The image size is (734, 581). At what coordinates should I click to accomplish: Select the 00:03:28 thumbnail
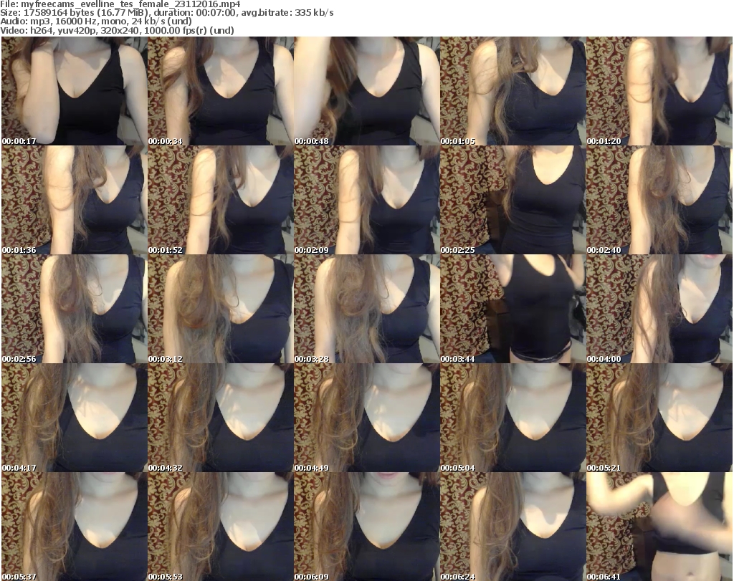(x=366, y=309)
